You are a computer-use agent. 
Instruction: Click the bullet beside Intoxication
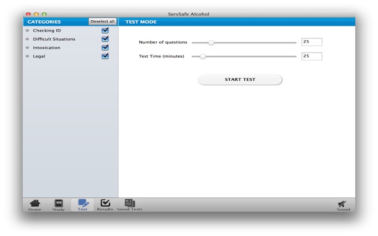[x=27, y=48]
